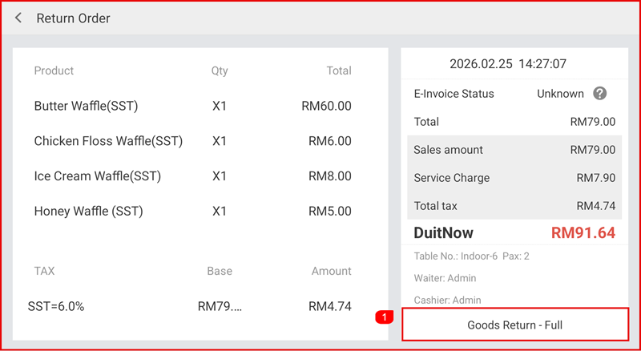Click the Table No. Indoor-6 info line
The height and width of the screenshot is (351, 641).
(471, 256)
